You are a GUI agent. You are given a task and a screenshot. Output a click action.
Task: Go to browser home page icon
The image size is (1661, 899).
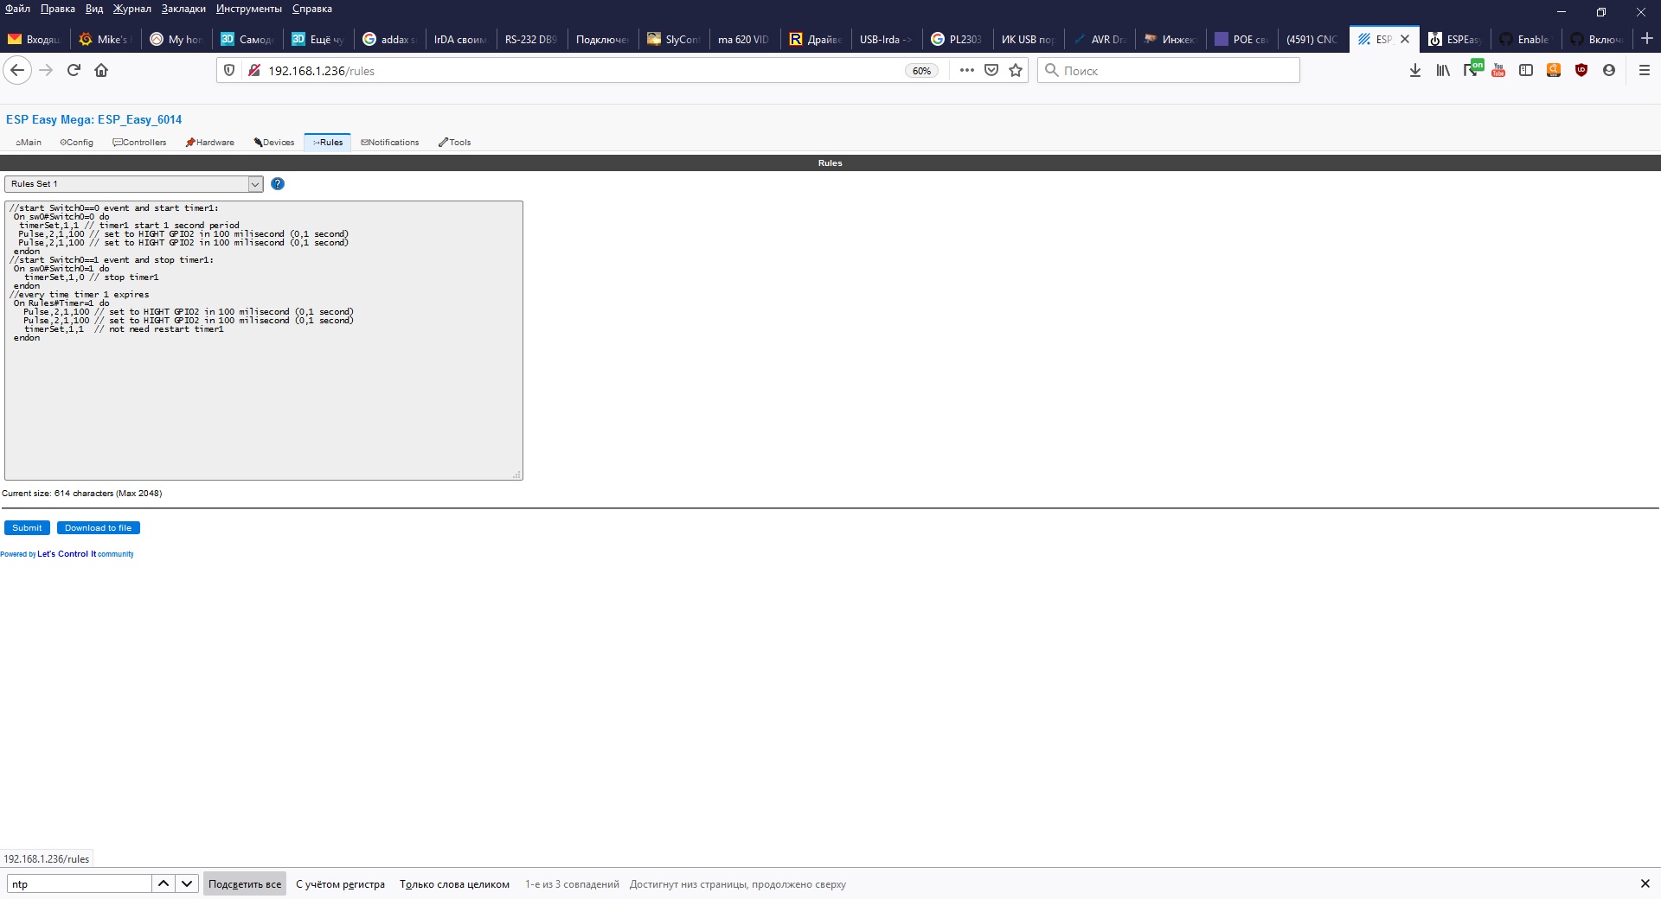pyautogui.click(x=101, y=71)
